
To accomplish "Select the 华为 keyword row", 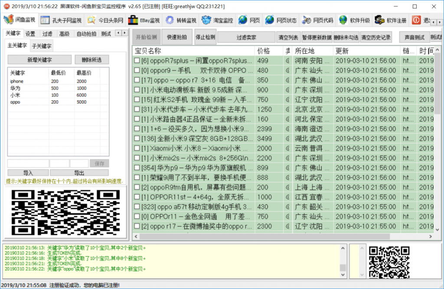I will [x=15, y=88].
